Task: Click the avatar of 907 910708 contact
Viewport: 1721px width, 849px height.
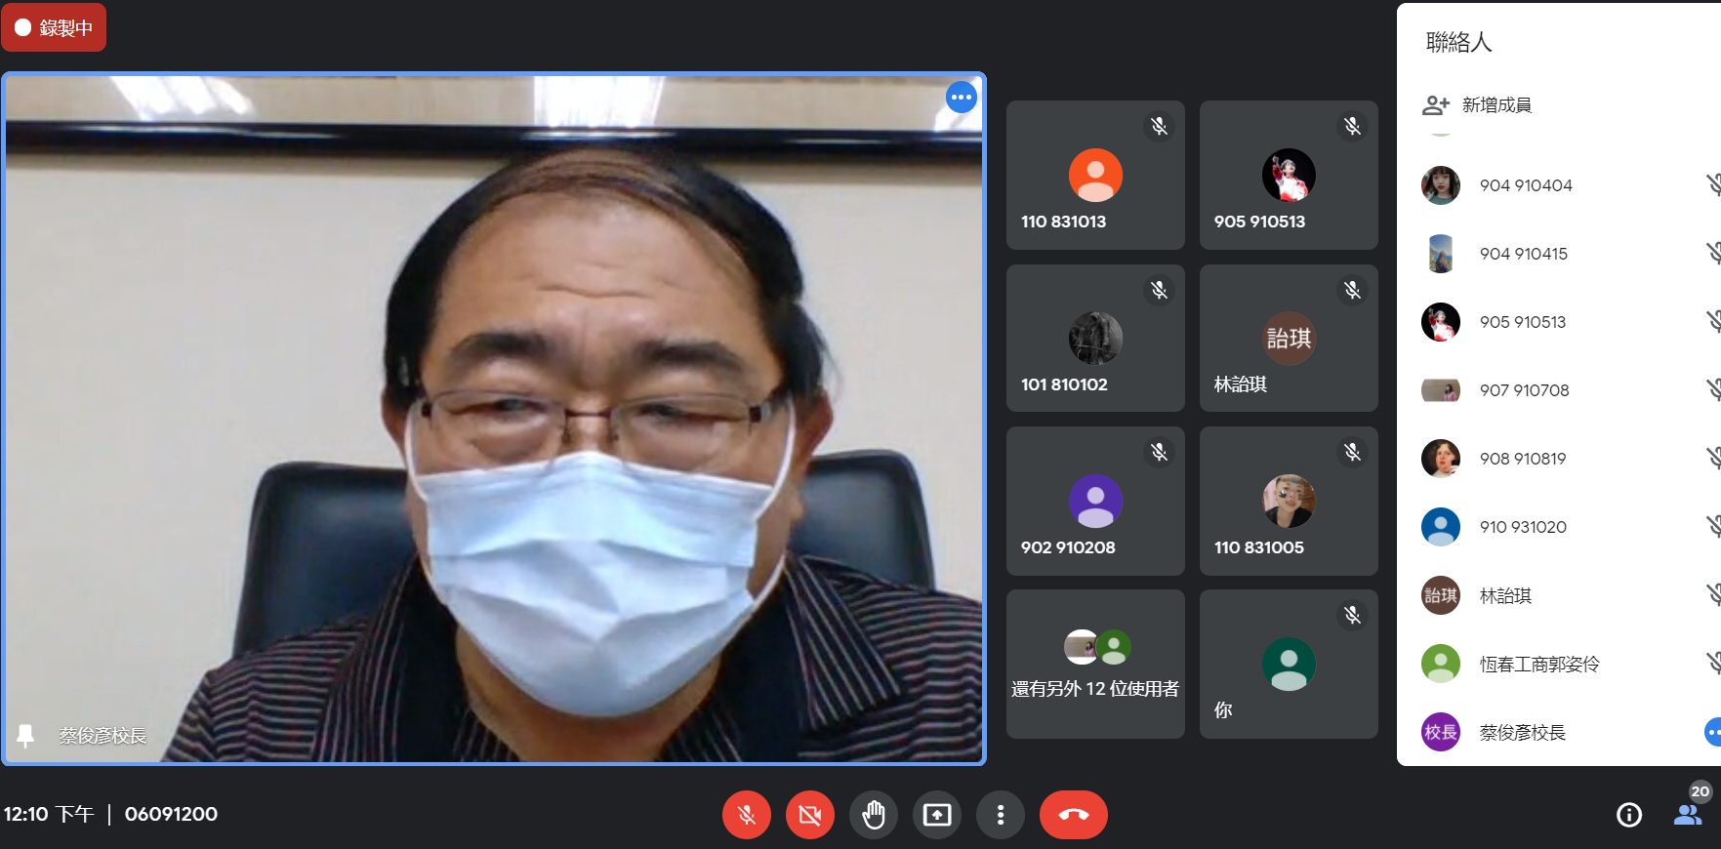Action: point(1441,390)
